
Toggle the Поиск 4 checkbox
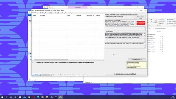point(51,13)
